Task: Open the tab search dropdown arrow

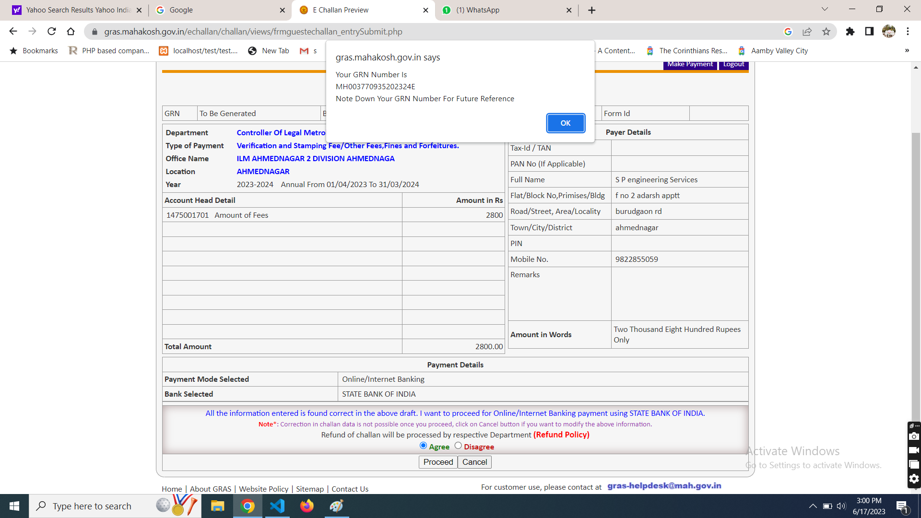Action: [x=825, y=10]
